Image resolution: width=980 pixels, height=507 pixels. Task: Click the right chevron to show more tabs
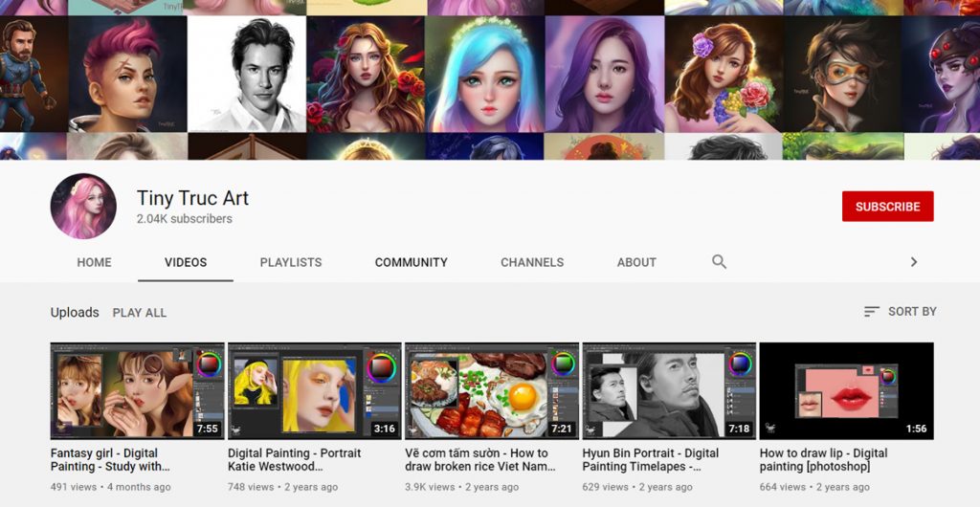913,262
